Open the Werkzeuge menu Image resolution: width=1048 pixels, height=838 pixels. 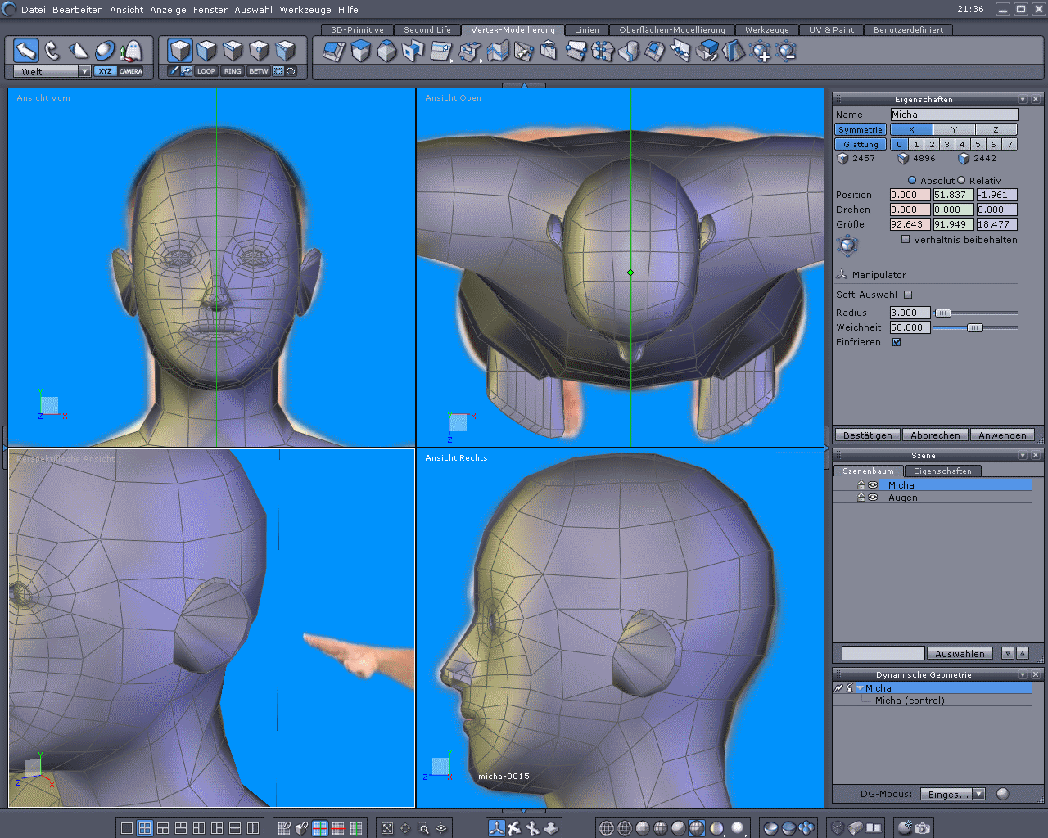[305, 10]
